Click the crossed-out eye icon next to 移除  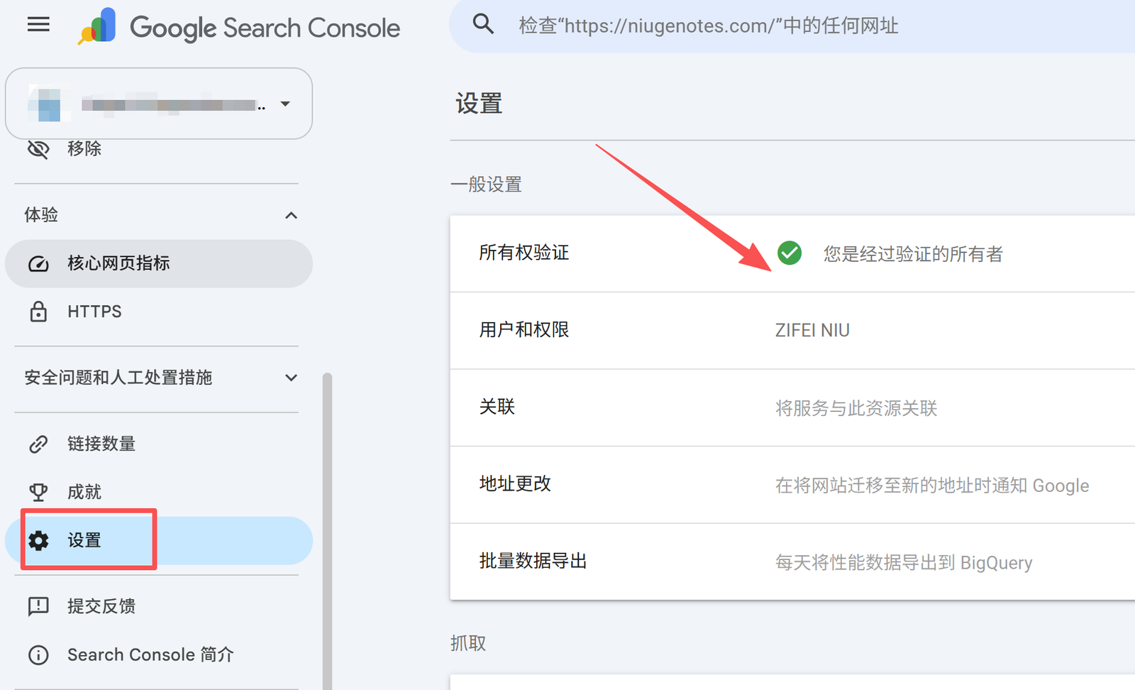pyautogui.click(x=38, y=148)
